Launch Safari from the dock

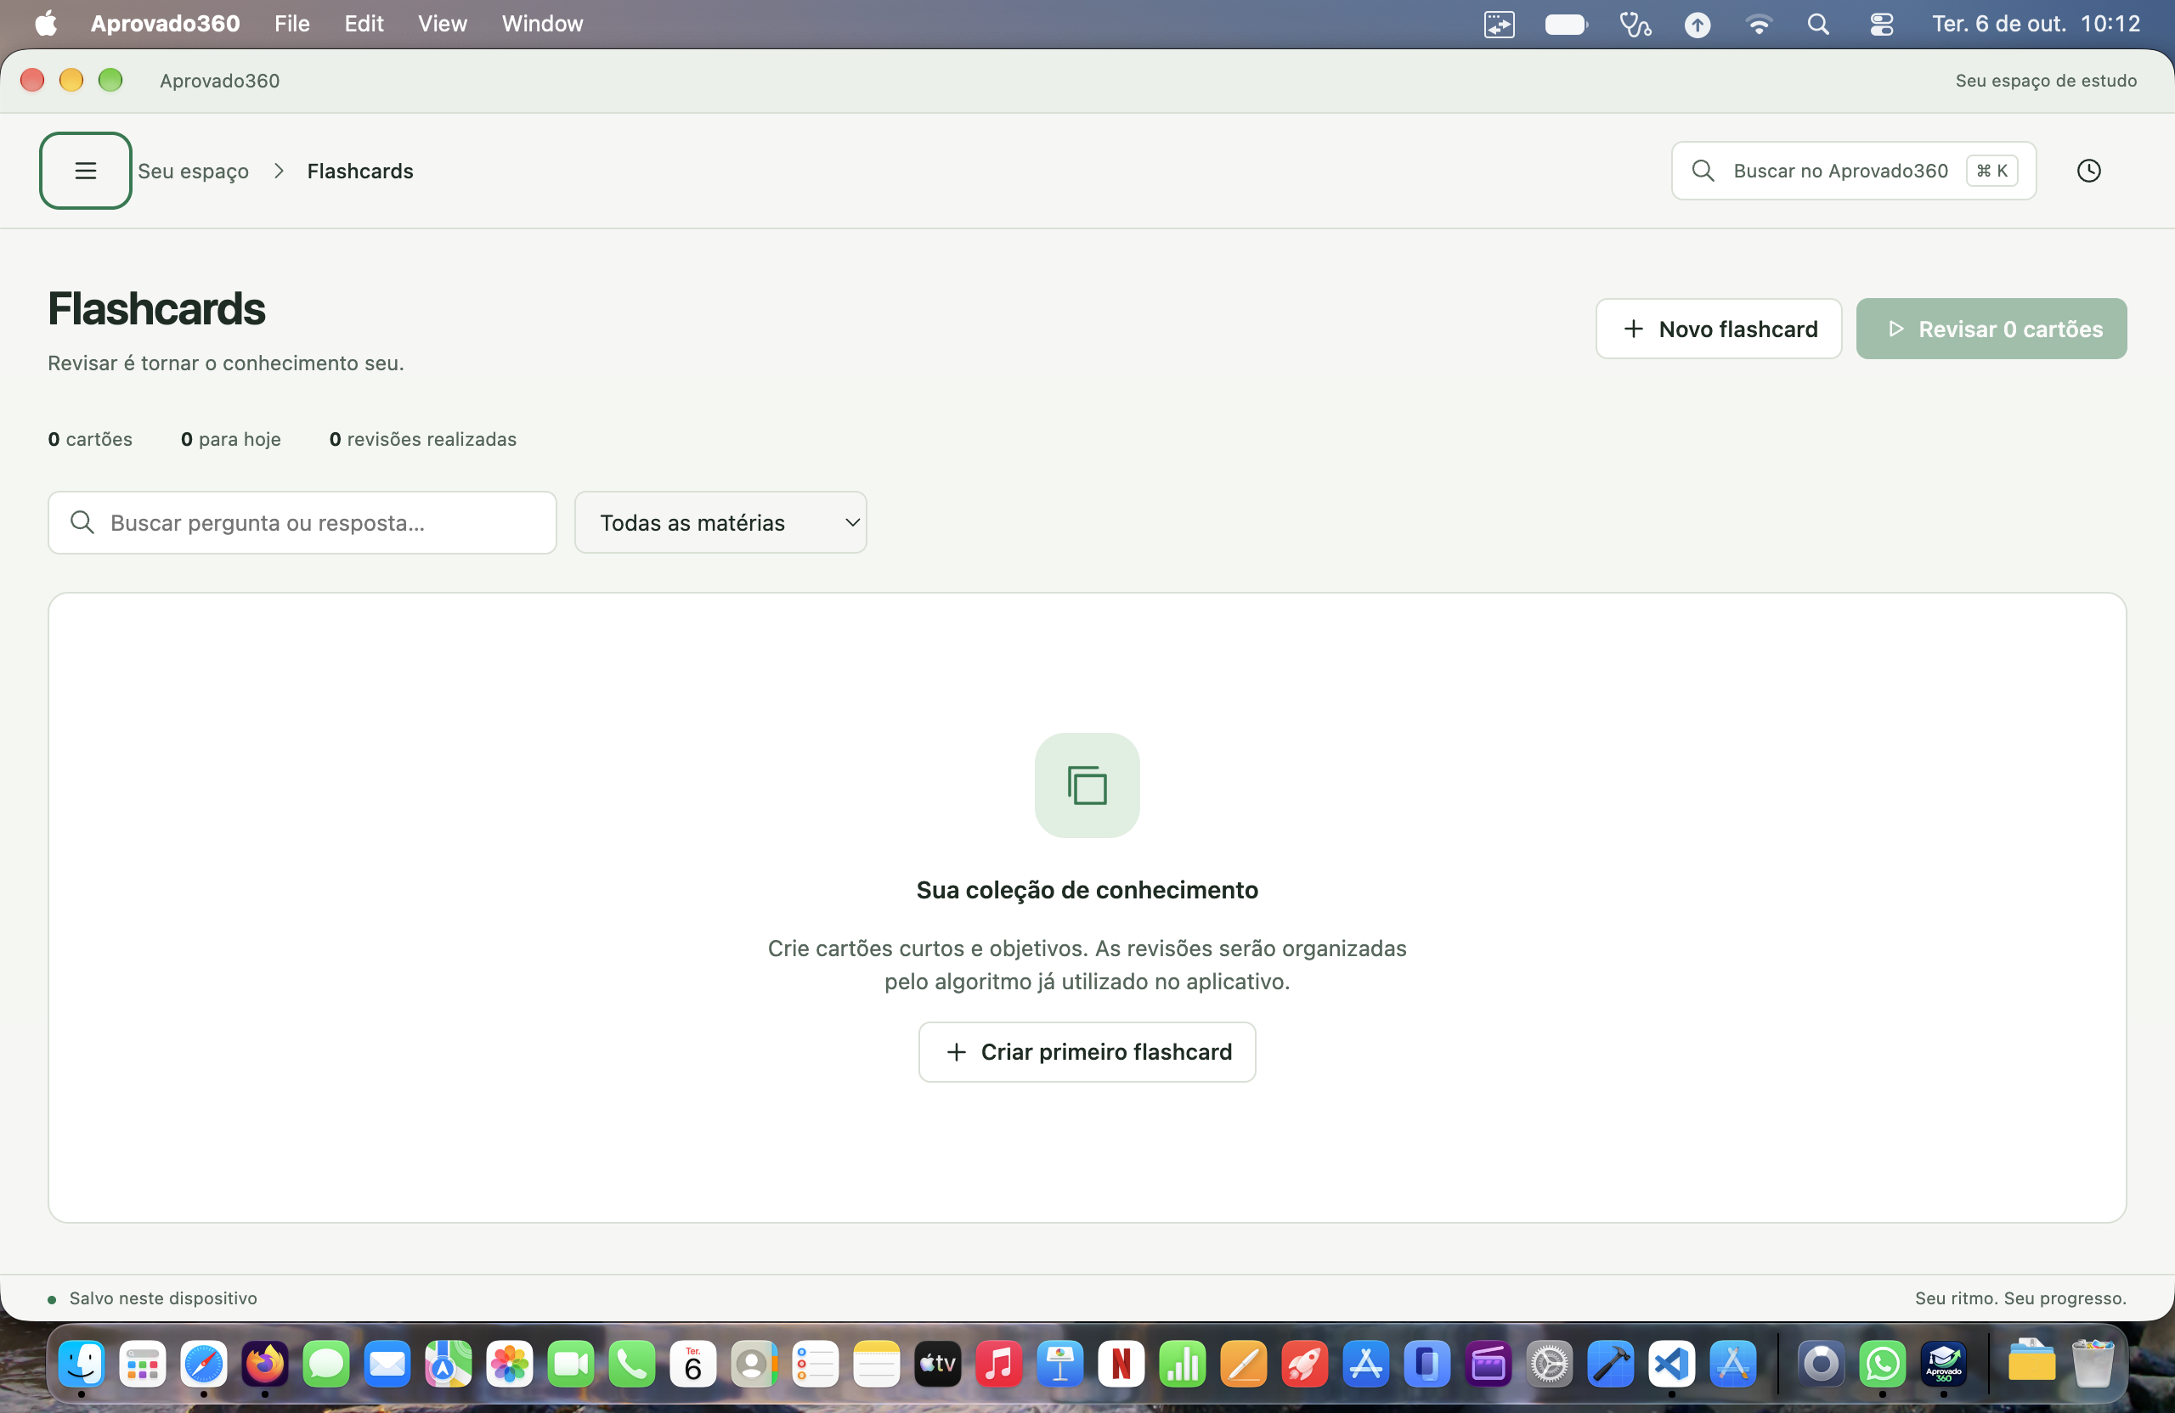(x=203, y=1365)
